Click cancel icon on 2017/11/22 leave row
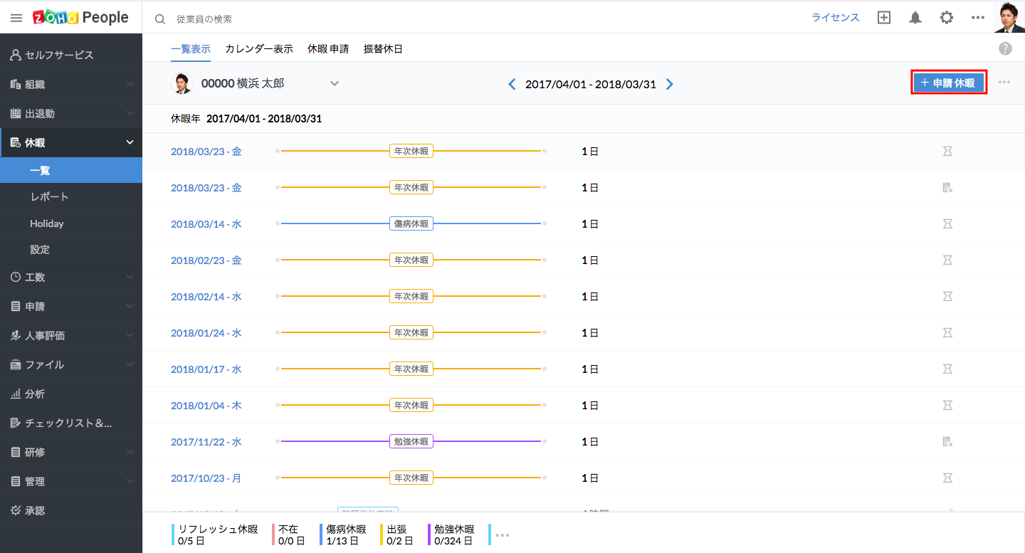Screen dimensions: 1025x553 [947, 442]
